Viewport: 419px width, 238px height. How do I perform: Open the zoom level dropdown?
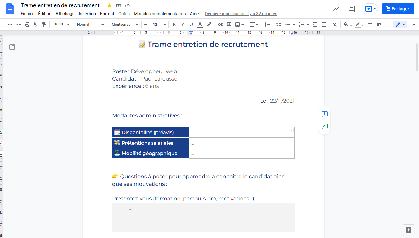point(62,25)
